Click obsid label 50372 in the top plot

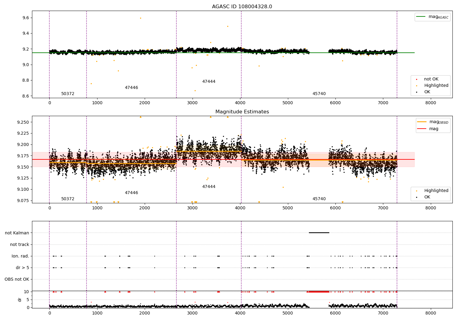(68, 94)
